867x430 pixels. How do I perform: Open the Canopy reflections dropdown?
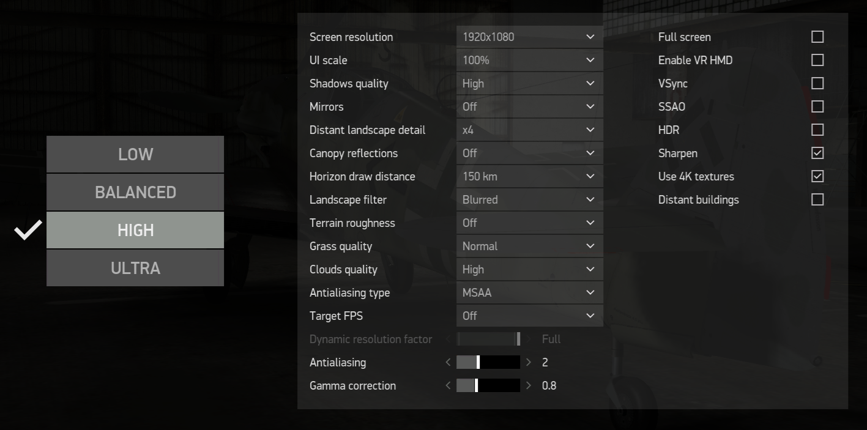(x=529, y=153)
